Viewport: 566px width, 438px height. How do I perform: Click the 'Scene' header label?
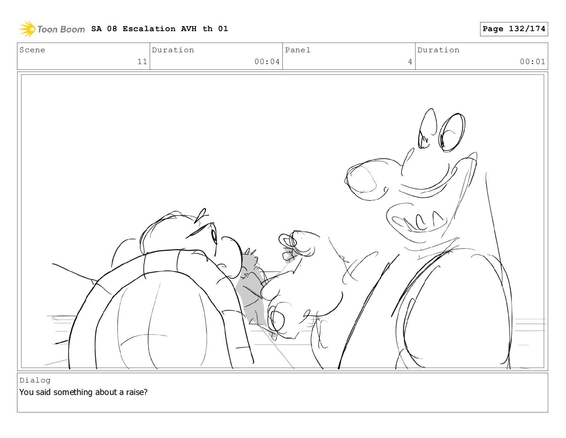click(33, 50)
